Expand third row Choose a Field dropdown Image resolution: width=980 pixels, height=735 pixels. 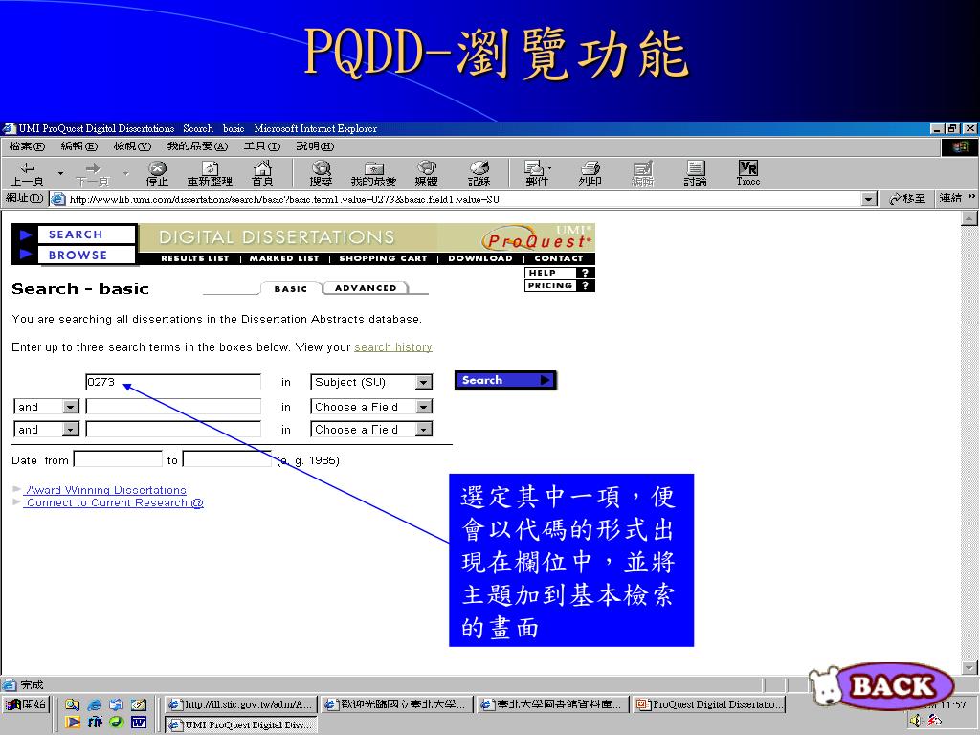tap(424, 430)
